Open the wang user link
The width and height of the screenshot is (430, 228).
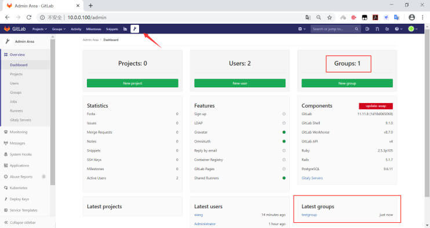click(x=198, y=215)
